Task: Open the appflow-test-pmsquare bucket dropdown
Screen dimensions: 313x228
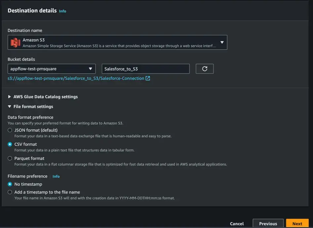Action: point(52,69)
